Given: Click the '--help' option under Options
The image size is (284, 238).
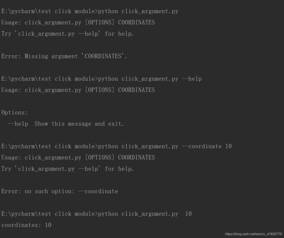Looking at the screenshot, I should (x=18, y=124).
